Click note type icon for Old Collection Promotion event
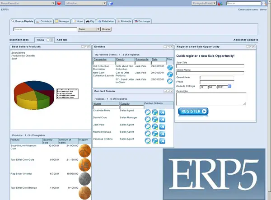Screen dimensions: 271x200 tap(170, 68)
